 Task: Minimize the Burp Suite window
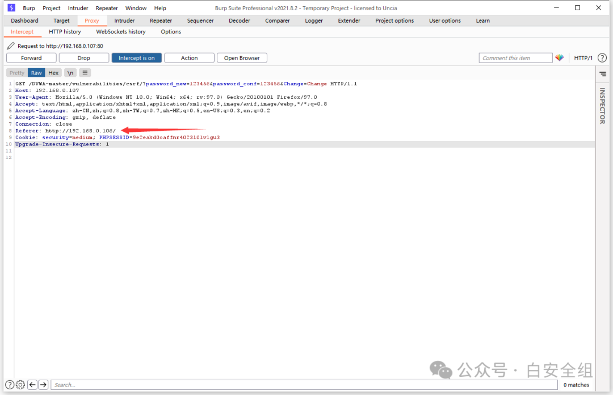pos(556,8)
